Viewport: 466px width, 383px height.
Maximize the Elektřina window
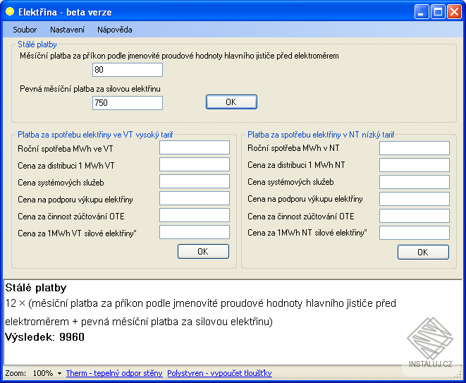(438, 12)
